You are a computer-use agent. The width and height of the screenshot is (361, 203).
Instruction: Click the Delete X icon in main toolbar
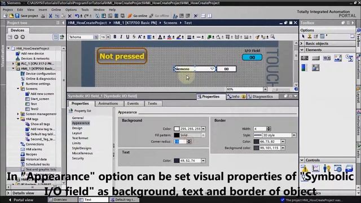[70, 16]
